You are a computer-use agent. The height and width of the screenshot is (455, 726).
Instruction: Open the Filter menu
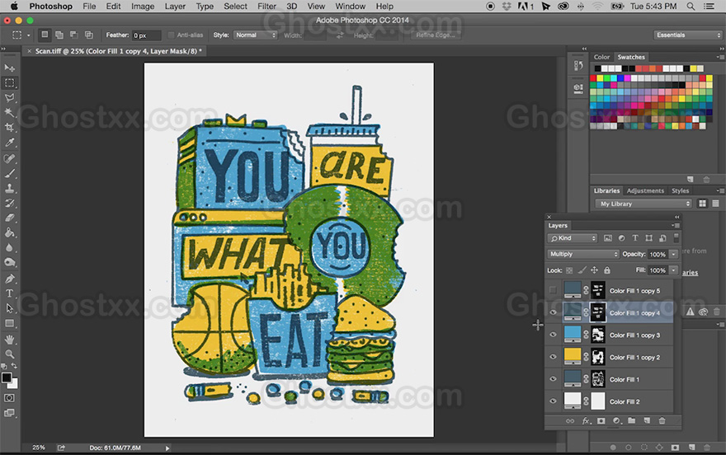[x=266, y=7]
